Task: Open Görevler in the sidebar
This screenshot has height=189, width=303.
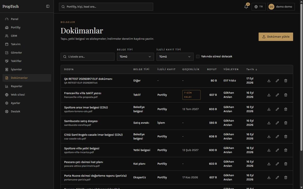Action: pyautogui.click(x=27, y=53)
